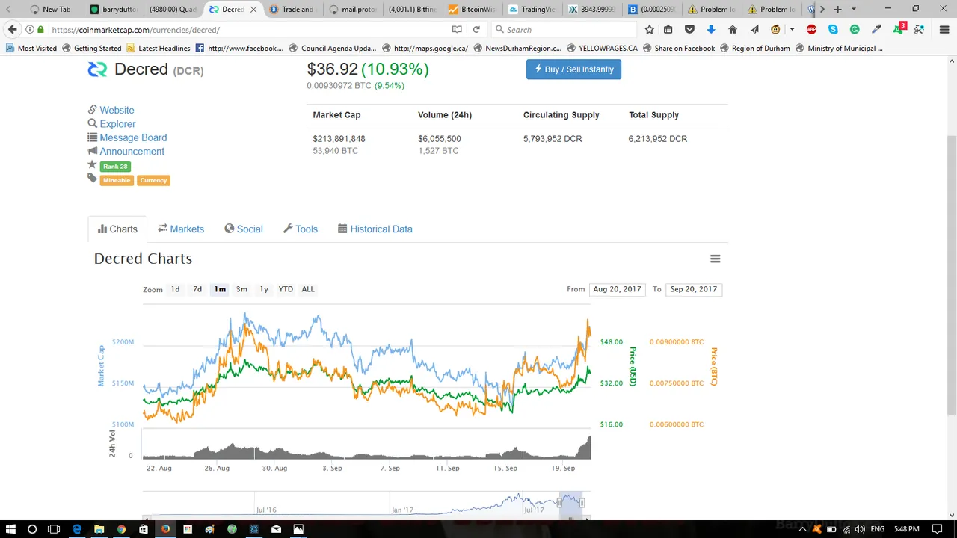This screenshot has width=957, height=538.
Task: Click the browser back arrow button
Action: [13, 30]
